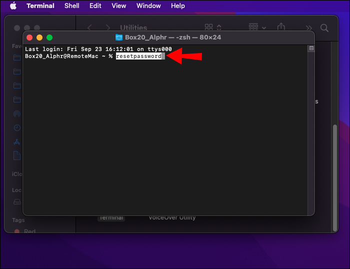Open the View menu
350x269 pixels.
click(119, 6)
